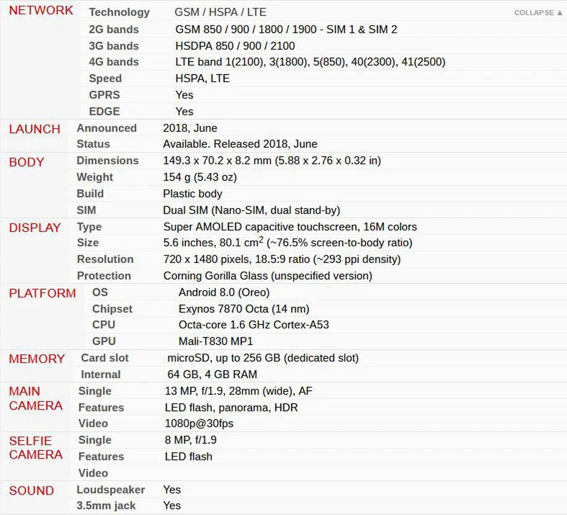Click the Announced label
Screen dimensions: 567x515
click(107, 128)
